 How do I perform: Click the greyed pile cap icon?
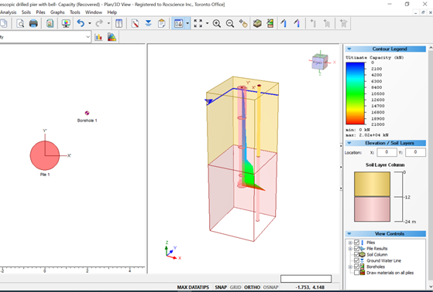coord(343,23)
